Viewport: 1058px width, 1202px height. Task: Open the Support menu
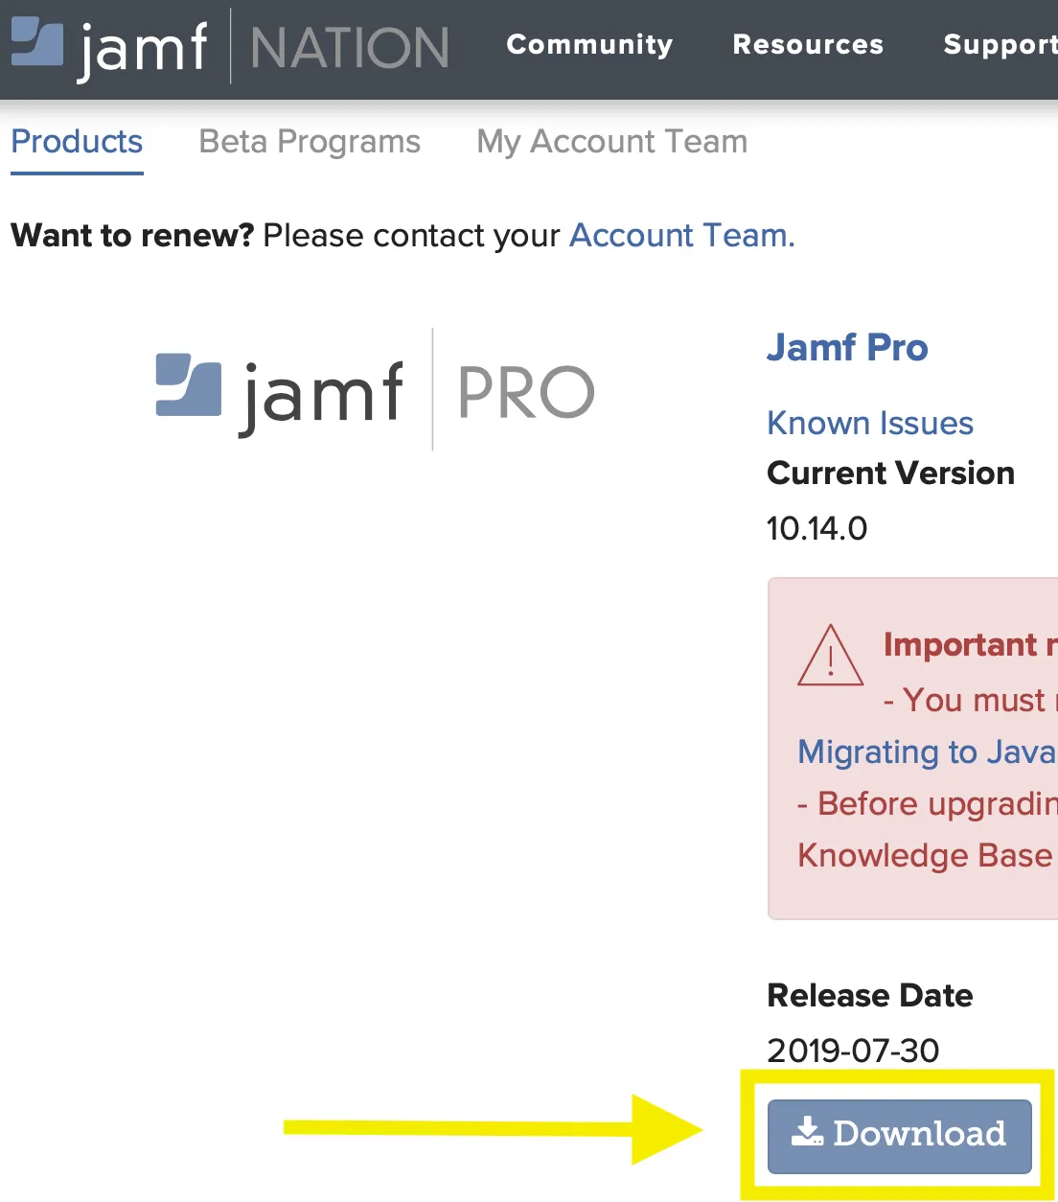point(999,45)
